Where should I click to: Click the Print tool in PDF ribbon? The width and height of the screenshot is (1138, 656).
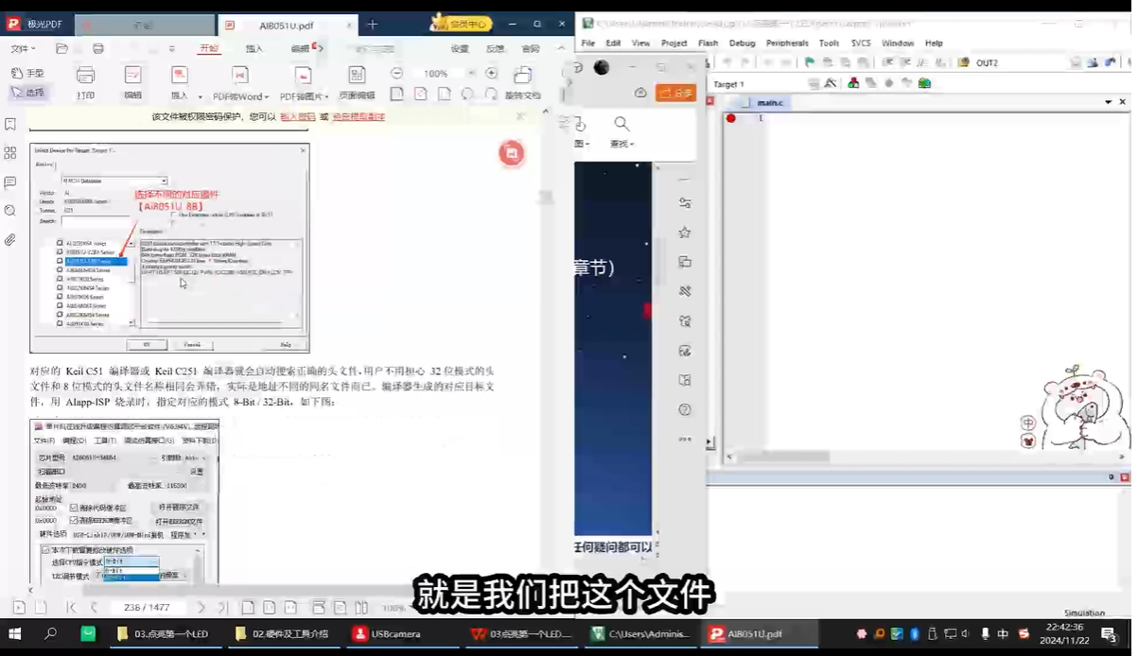(85, 83)
